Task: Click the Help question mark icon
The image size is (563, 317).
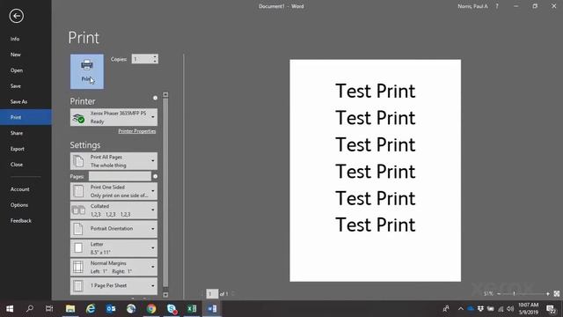Action: point(497,6)
